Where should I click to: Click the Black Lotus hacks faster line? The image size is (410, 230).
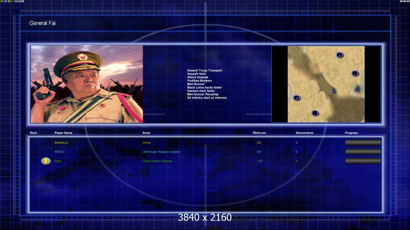click(x=205, y=87)
